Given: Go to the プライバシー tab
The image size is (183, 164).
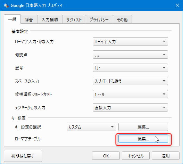Looking at the screenshot, I should 99,19.
